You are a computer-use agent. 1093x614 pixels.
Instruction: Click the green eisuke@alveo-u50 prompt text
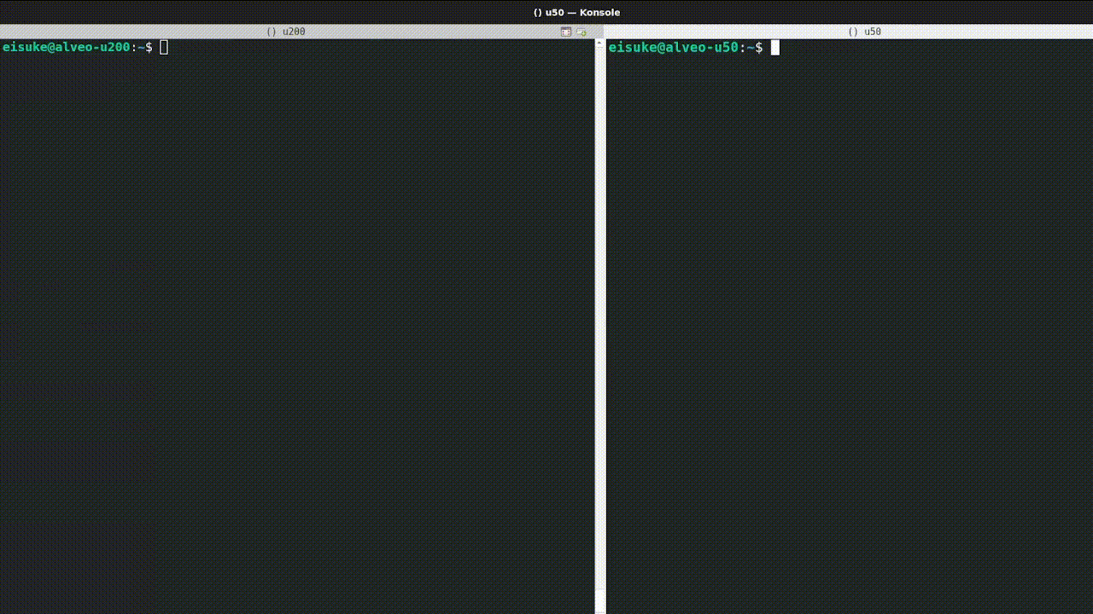(674, 47)
